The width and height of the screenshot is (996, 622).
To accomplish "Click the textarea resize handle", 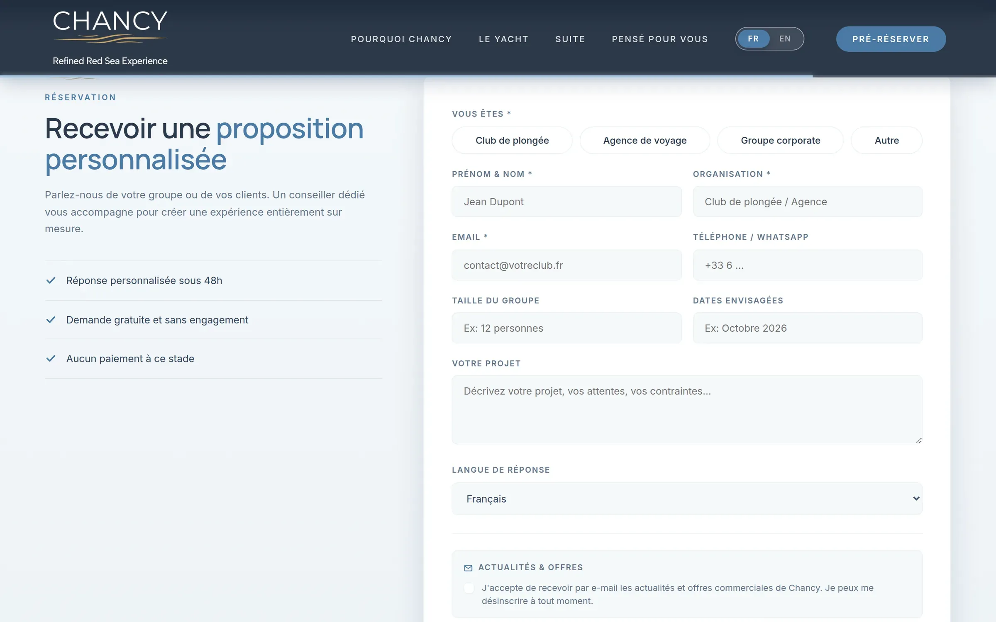I will 918,440.
